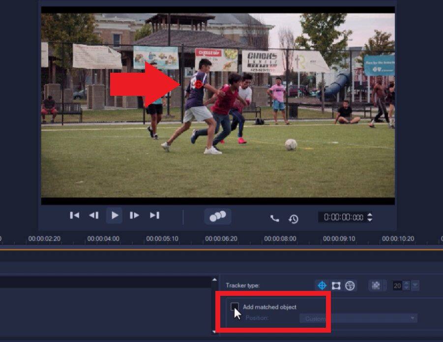Click the mosaic blur effect icon
Screen dimensions: 443x342
tap(376, 285)
